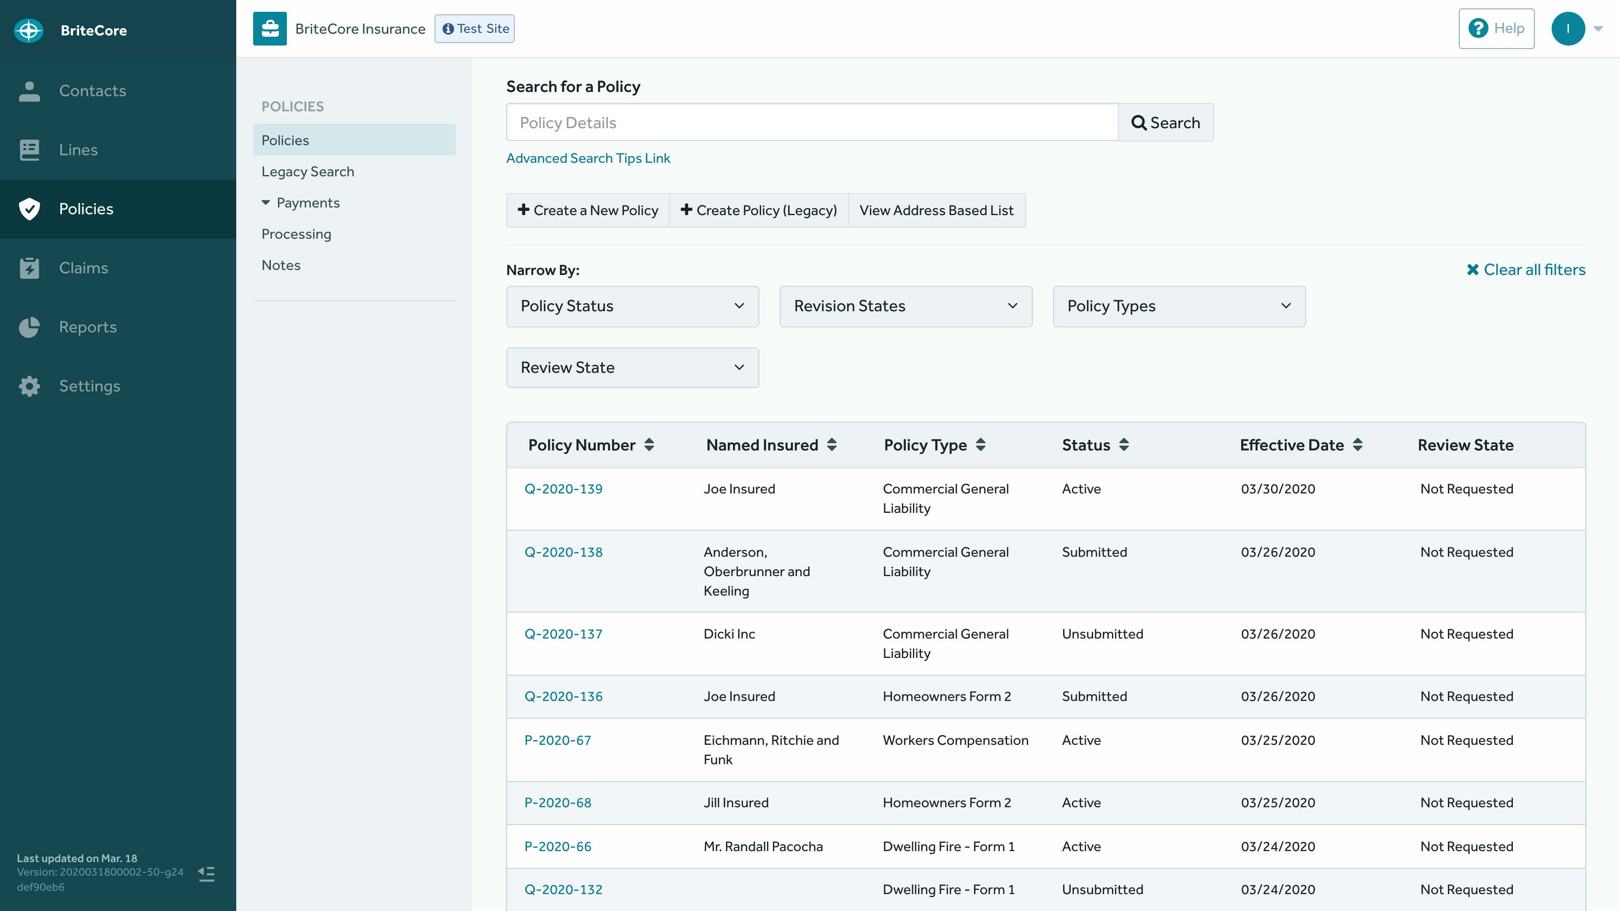Click 'Anderson, Oberbrunner and Keeling' cell
1620x911 pixels.
coord(756,571)
